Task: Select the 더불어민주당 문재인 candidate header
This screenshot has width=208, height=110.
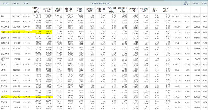Action: point(36,10)
